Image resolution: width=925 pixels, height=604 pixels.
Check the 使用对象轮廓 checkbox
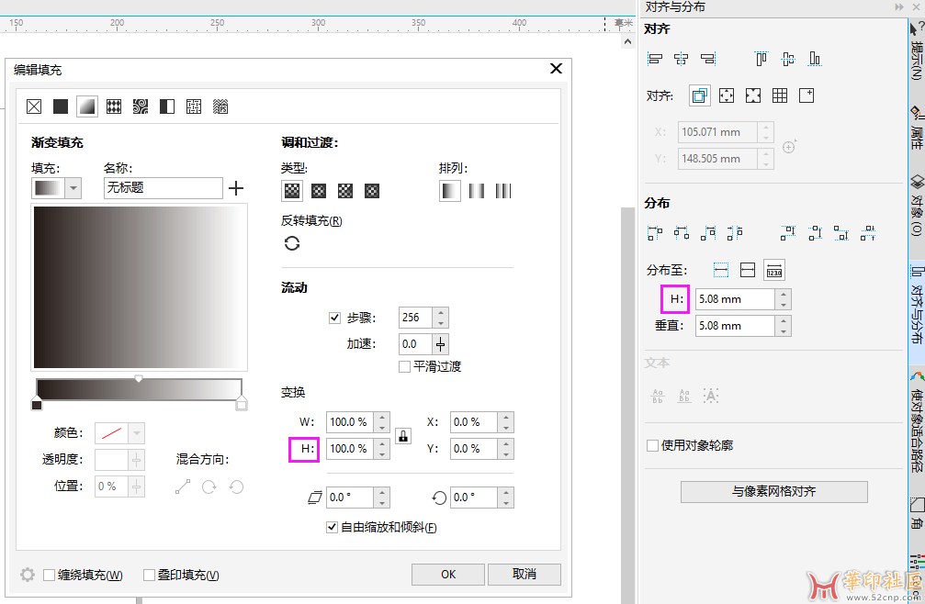[x=652, y=445]
